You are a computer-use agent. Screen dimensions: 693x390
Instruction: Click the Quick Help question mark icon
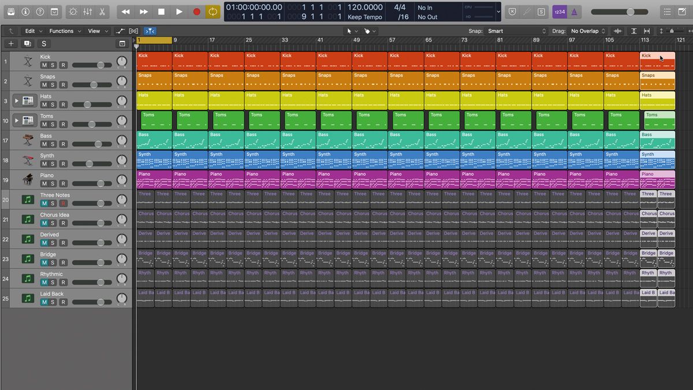(x=39, y=12)
